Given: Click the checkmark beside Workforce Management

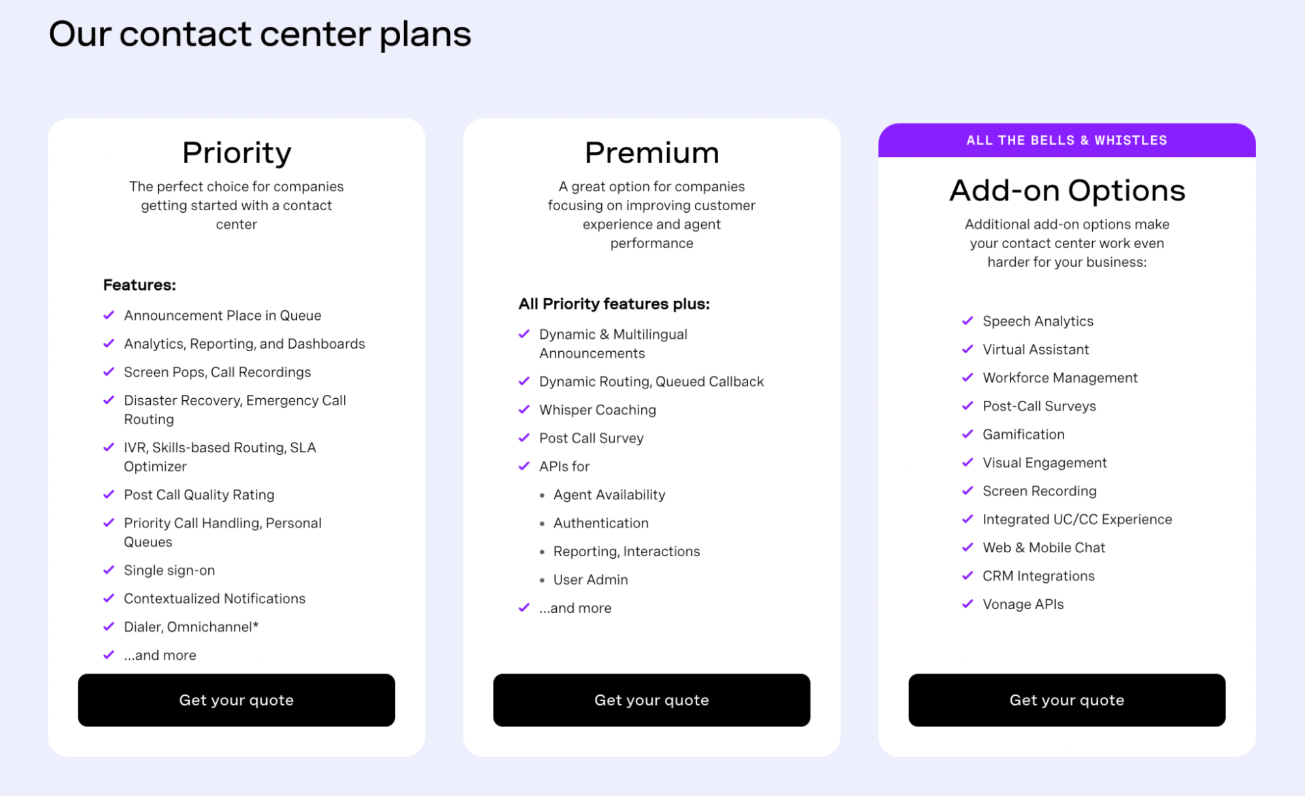Looking at the screenshot, I should 967,377.
